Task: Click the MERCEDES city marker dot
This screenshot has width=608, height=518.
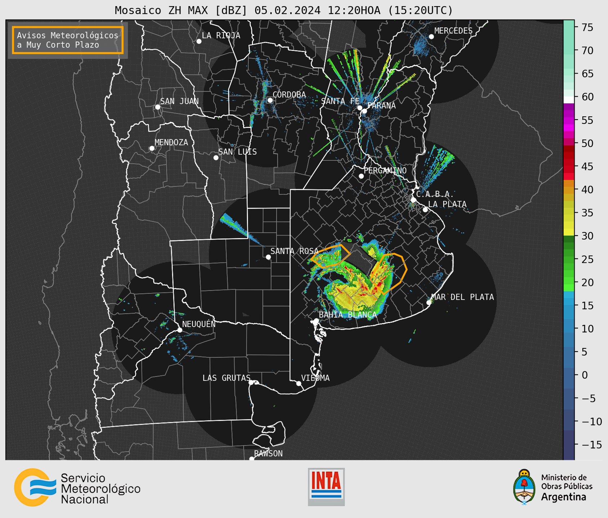Action: coord(431,36)
